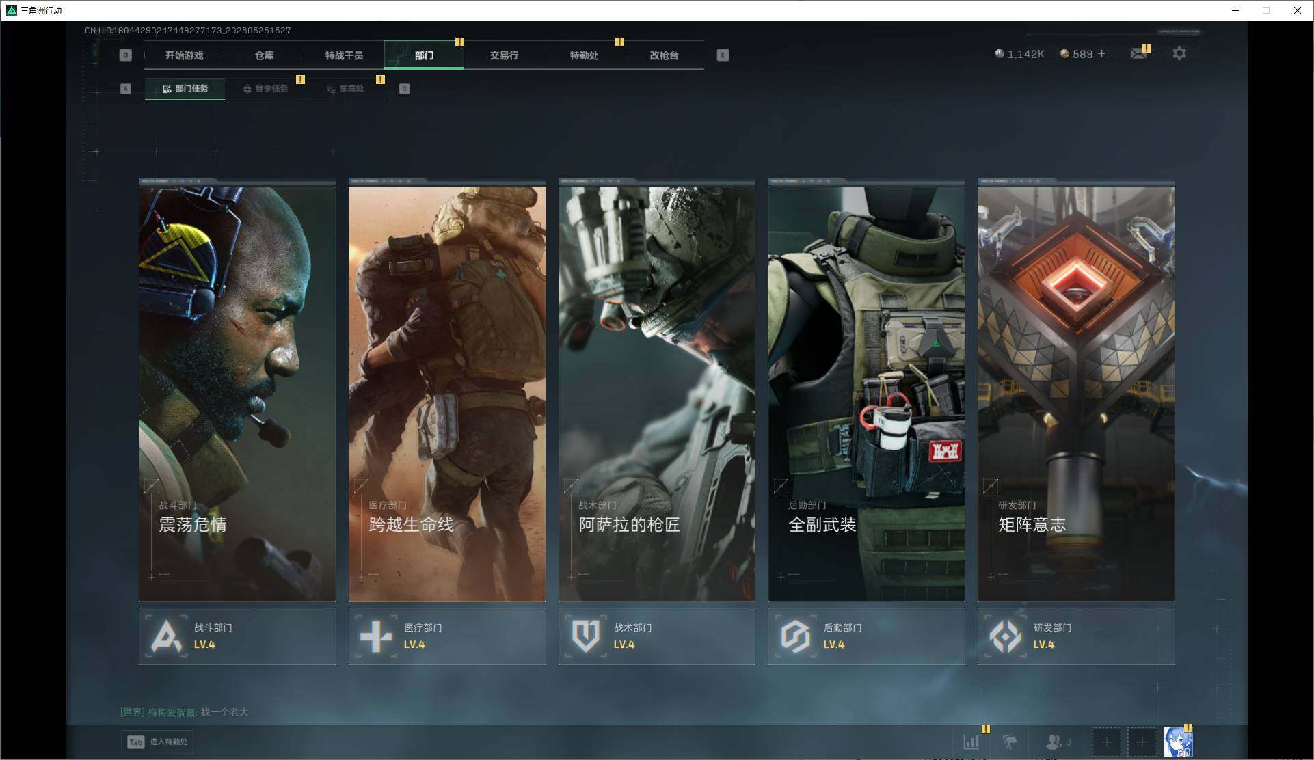
Task: Switch to the 赛季任务 sub-tab
Action: tap(265, 89)
